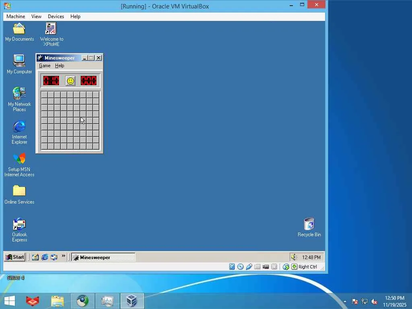Select the My Network Places icon

click(x=19, y=99)
